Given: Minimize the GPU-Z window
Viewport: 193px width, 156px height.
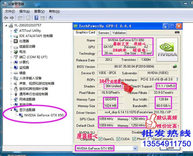Looking at the screenshot, I should [x=165, y=26].
